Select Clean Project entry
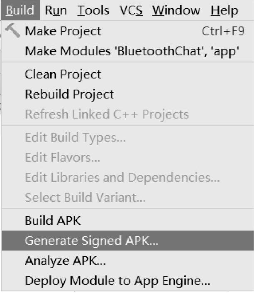 tap(63, 74)
